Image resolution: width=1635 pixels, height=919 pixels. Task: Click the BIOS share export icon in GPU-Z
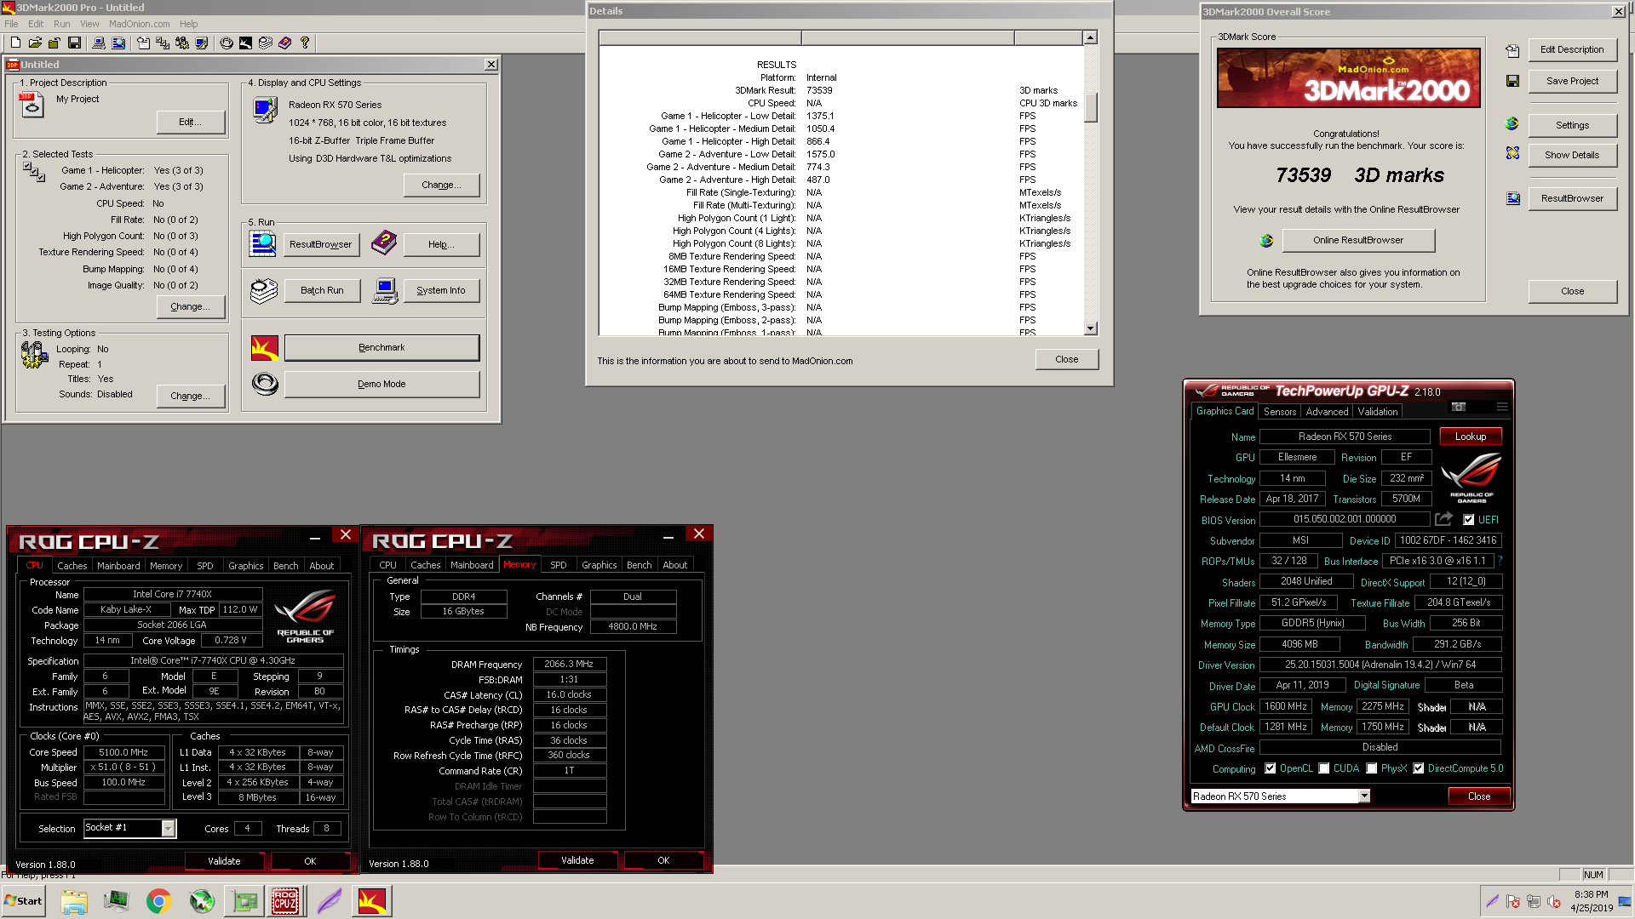pyautogui.click(x=1443, y=519)
